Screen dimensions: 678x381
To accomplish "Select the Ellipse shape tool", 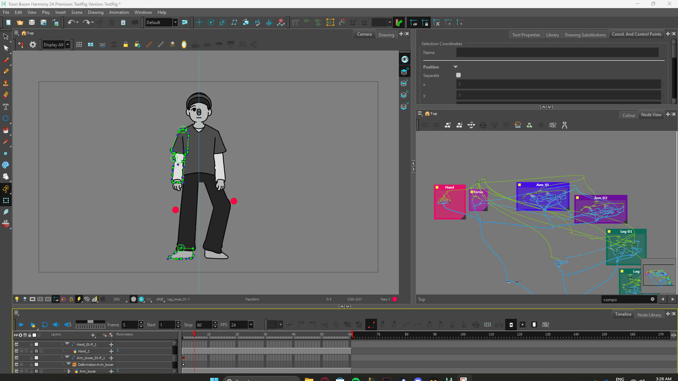I will (x=6, y=118).
